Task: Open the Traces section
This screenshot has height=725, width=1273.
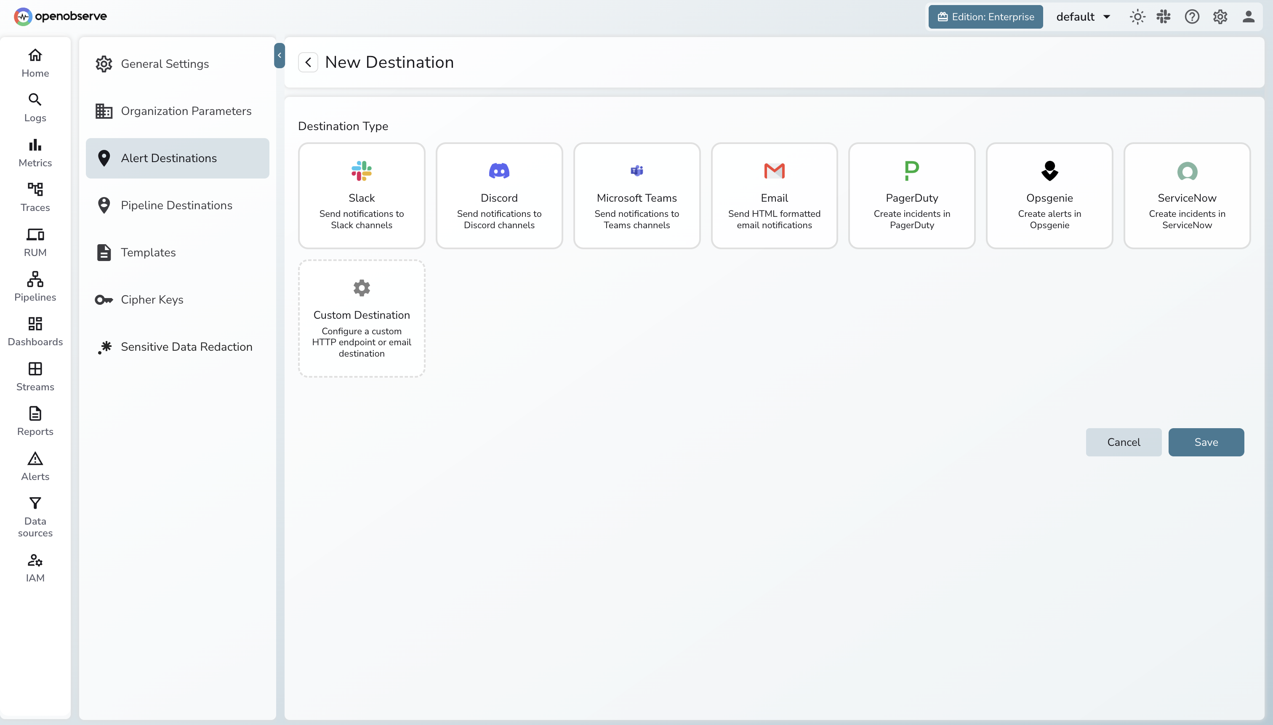Action: tap(35, 197)
